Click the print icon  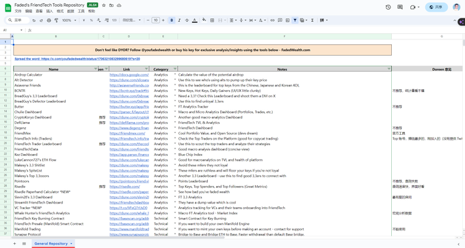point(49,20)
